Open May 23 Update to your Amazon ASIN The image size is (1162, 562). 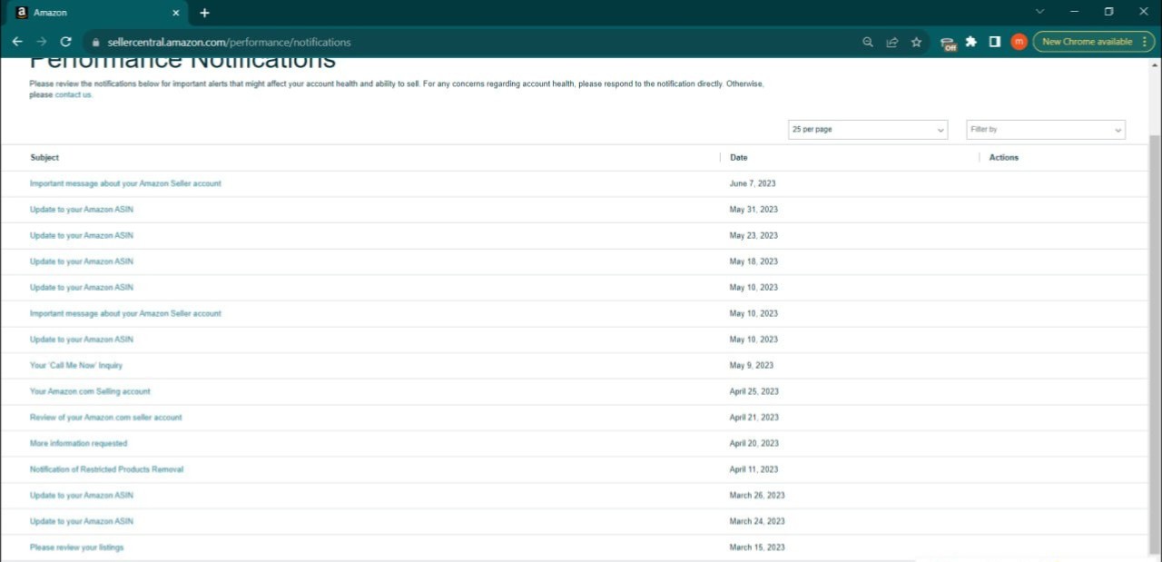point(82,235)
